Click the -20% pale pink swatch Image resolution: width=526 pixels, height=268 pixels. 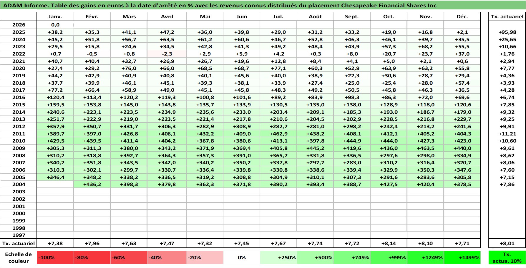[205, 257]
